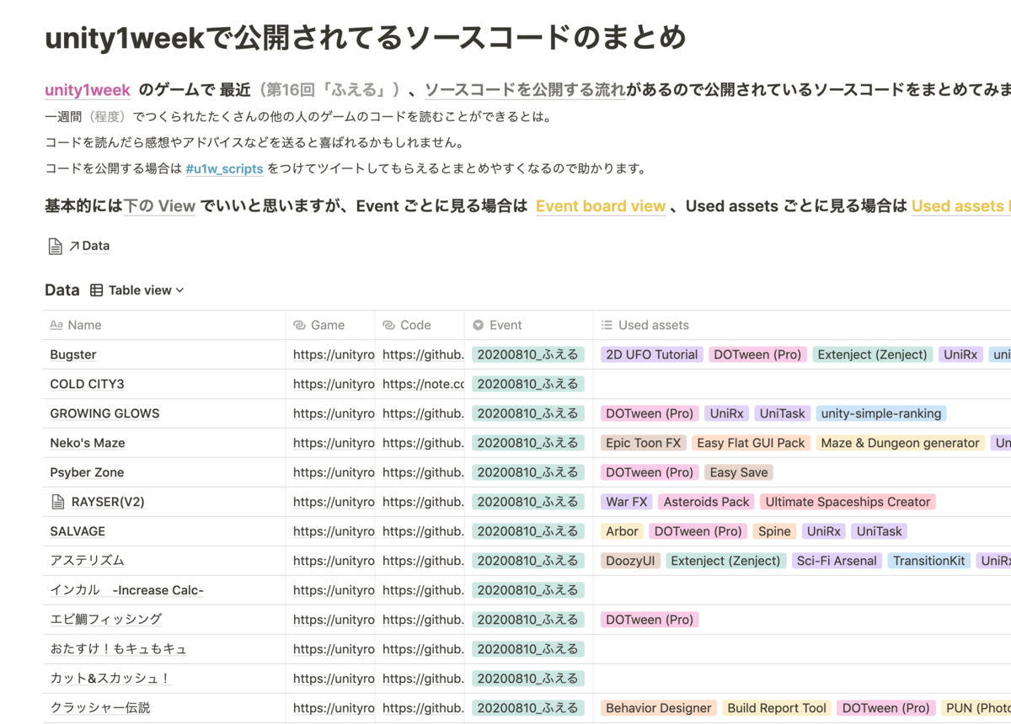Click the 2D UFO Tutorial tag
The image size is (1011, 724).
652,354
